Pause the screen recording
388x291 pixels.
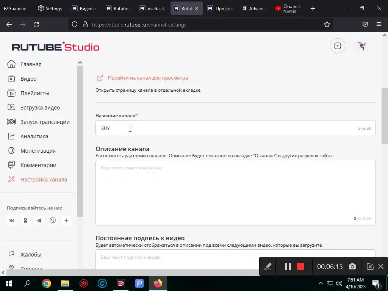(x=288, y=266)
